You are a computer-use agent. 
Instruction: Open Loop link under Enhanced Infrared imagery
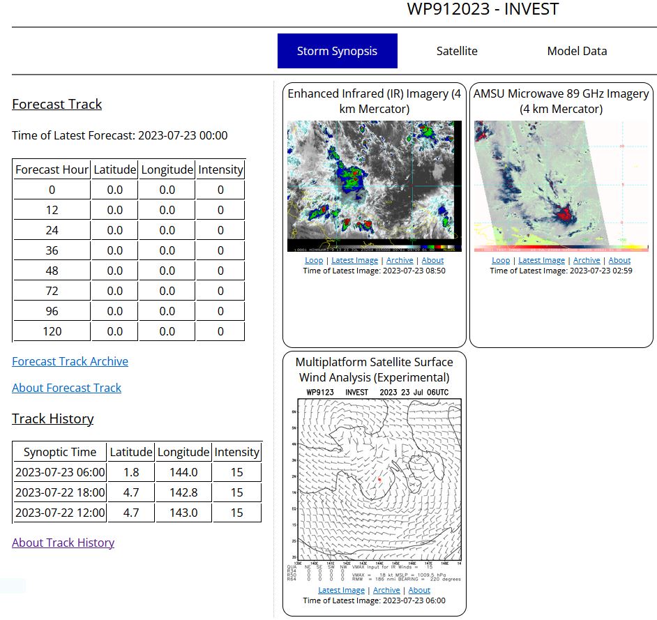pyautogui.click(x=314, y=260)
